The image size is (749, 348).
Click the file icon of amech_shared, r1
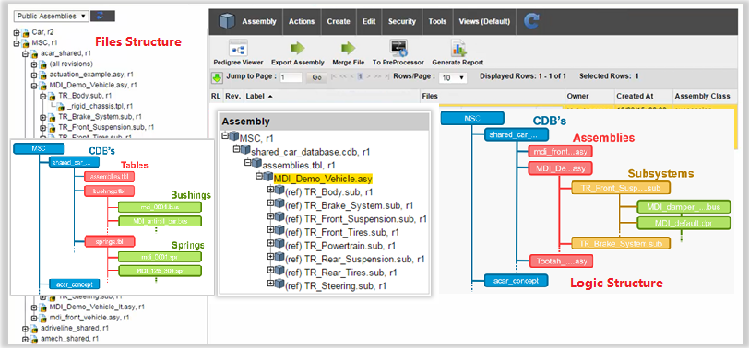pos(33,339)
